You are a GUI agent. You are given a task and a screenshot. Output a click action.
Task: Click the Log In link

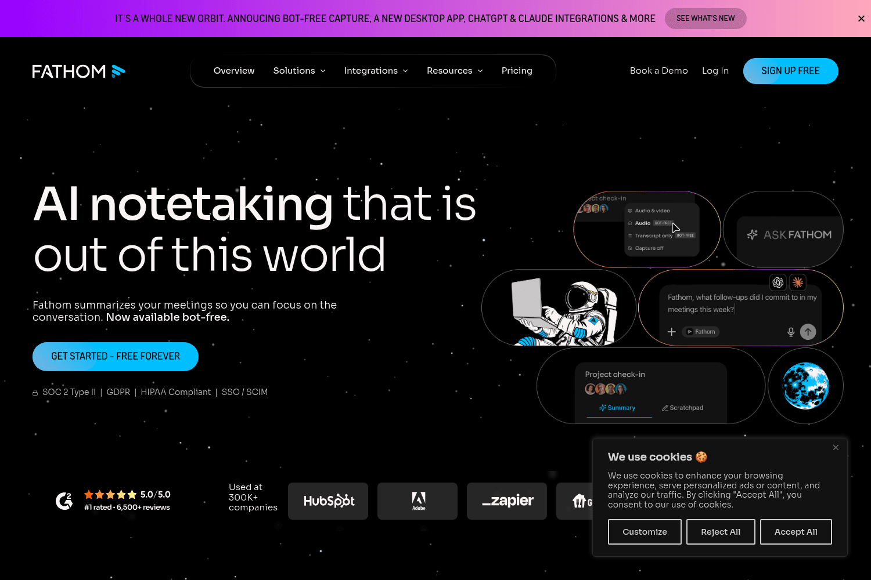tap(715, 71)
